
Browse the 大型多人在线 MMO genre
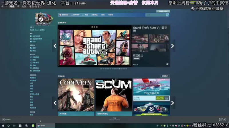(x=34, y=94)
